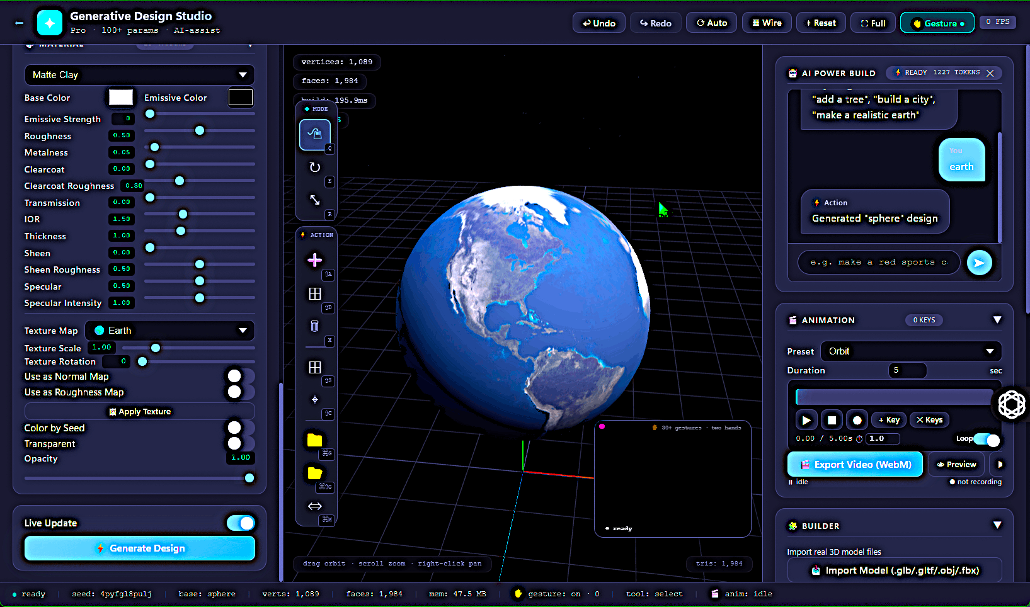Click Import Model (.glb/.gltf/.obj/.fbx) button
Viewport: 1030px width, 607px height.
pyautogui.click(x=895, y=570)
